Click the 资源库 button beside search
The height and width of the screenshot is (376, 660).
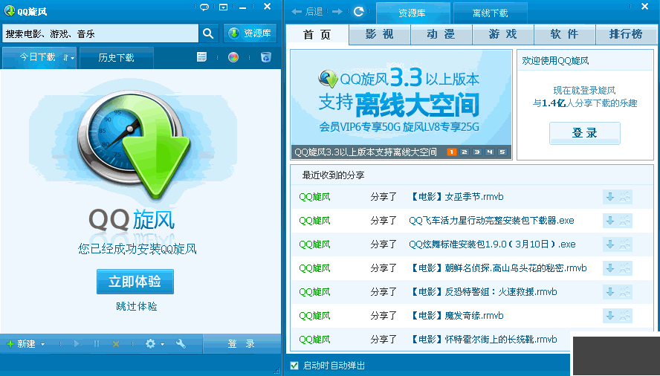250,33
